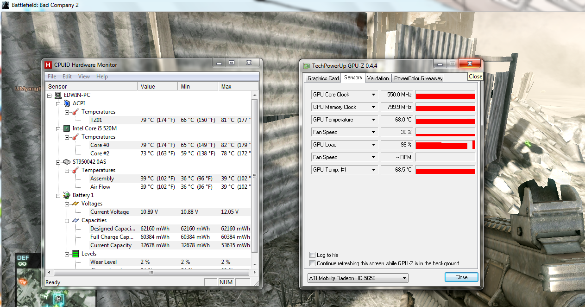The height and width of the screenshot is (307, 585).
Task: Open the Help menu in Hardware Monitor
Action: pos(102,77)
